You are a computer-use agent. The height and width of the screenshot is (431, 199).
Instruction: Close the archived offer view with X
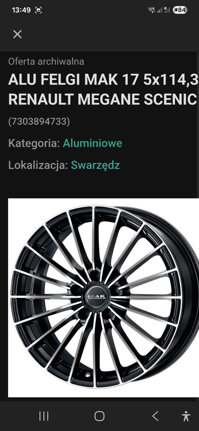[x=17, y=34]
